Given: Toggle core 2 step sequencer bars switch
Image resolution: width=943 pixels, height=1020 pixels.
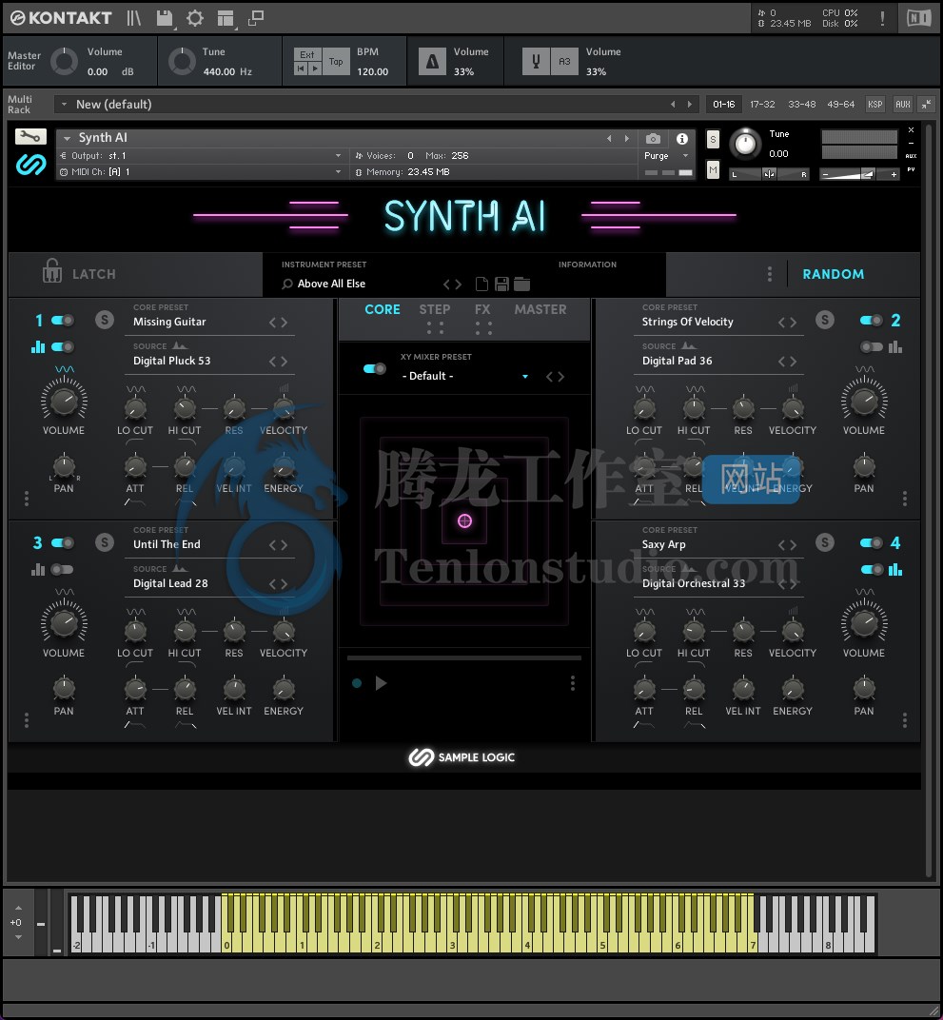Looking at the screenshot, I should [x=871, y=346].
